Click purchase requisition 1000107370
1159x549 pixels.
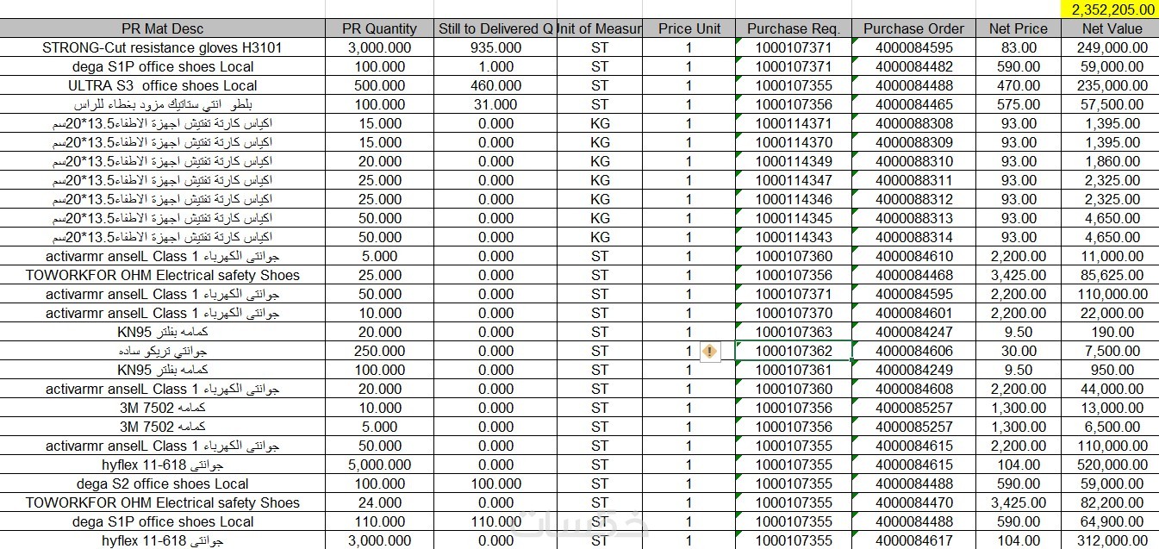(794, 313)
